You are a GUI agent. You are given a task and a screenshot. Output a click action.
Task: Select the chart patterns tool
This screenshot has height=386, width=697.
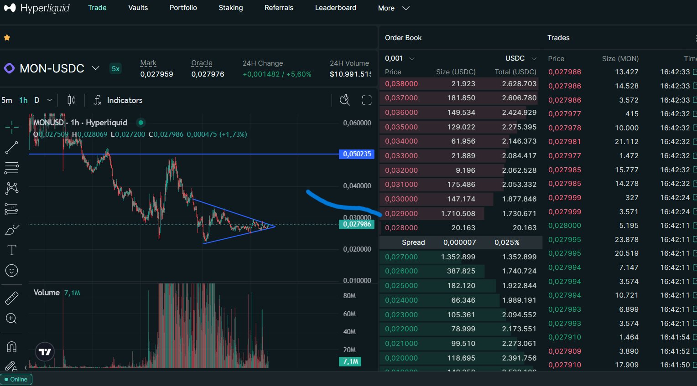(12, 188)
